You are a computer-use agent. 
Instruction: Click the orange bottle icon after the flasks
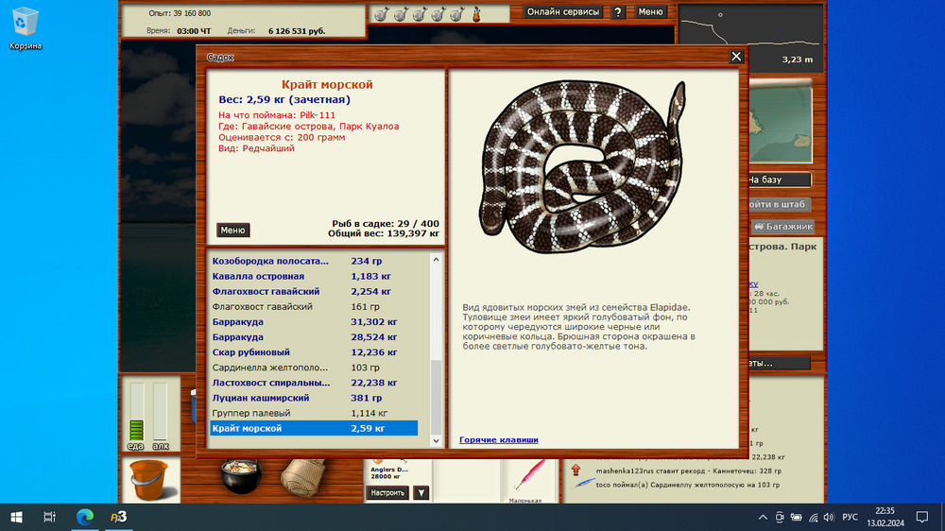(x=476, y=13)
